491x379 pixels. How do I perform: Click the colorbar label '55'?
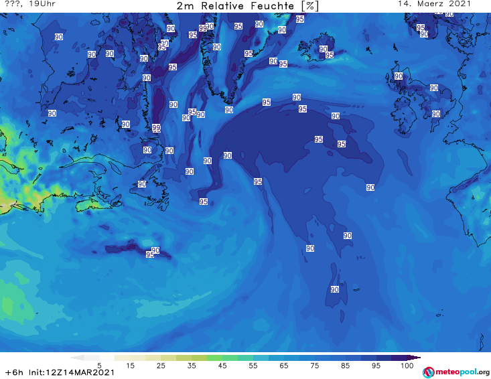tap(253, 366)
